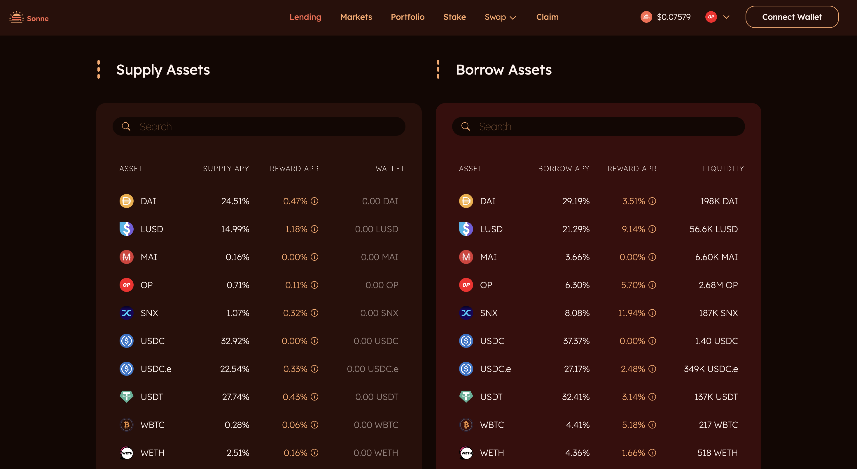Select the 349K USDC.e liquidity value
Viewport: 857px width, 469px height.
[711, 369]
